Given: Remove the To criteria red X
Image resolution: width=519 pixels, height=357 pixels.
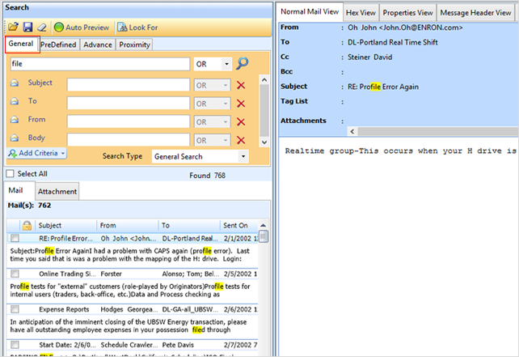Looking at the screenshot, I should (241, 104).
